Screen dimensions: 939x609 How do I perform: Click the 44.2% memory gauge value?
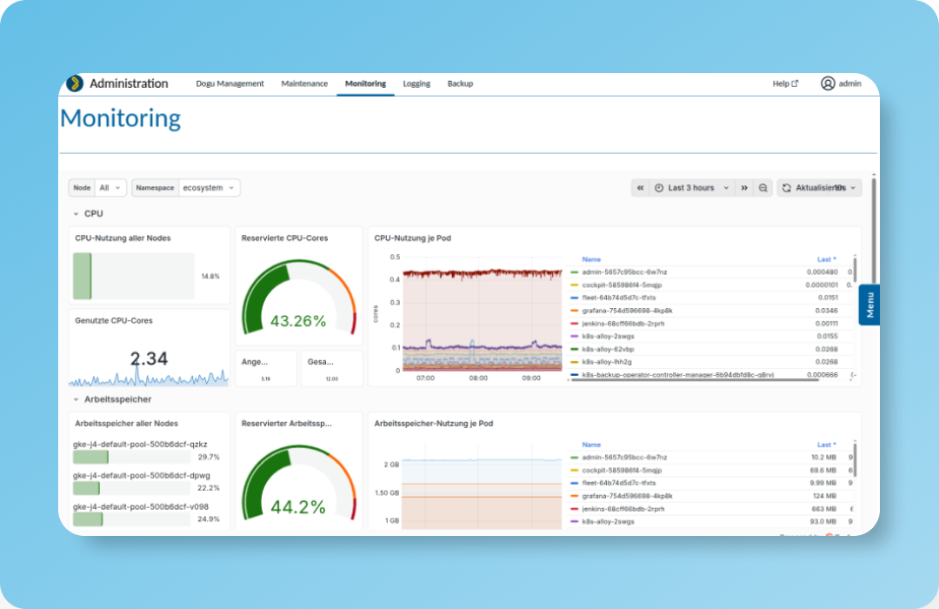click(x=298, y=507)
